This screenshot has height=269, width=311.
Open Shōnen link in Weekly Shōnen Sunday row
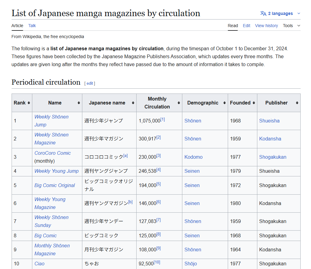point(193,221)
